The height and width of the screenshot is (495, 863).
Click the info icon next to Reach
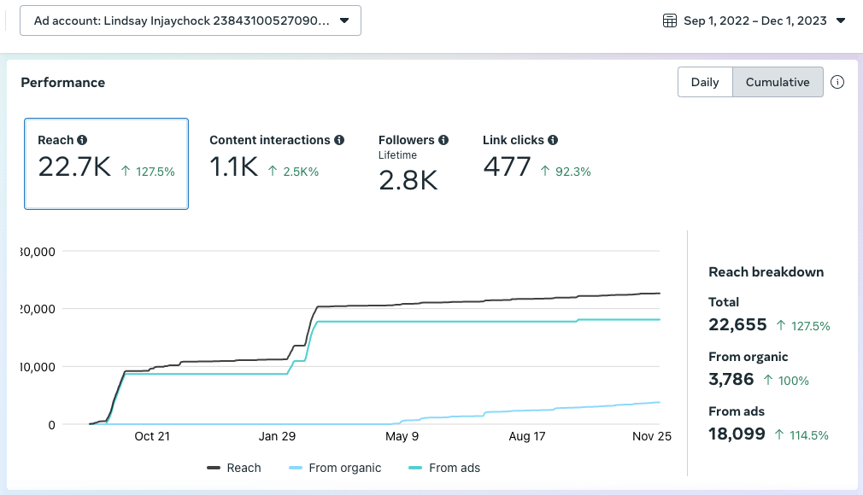[82, 140]
